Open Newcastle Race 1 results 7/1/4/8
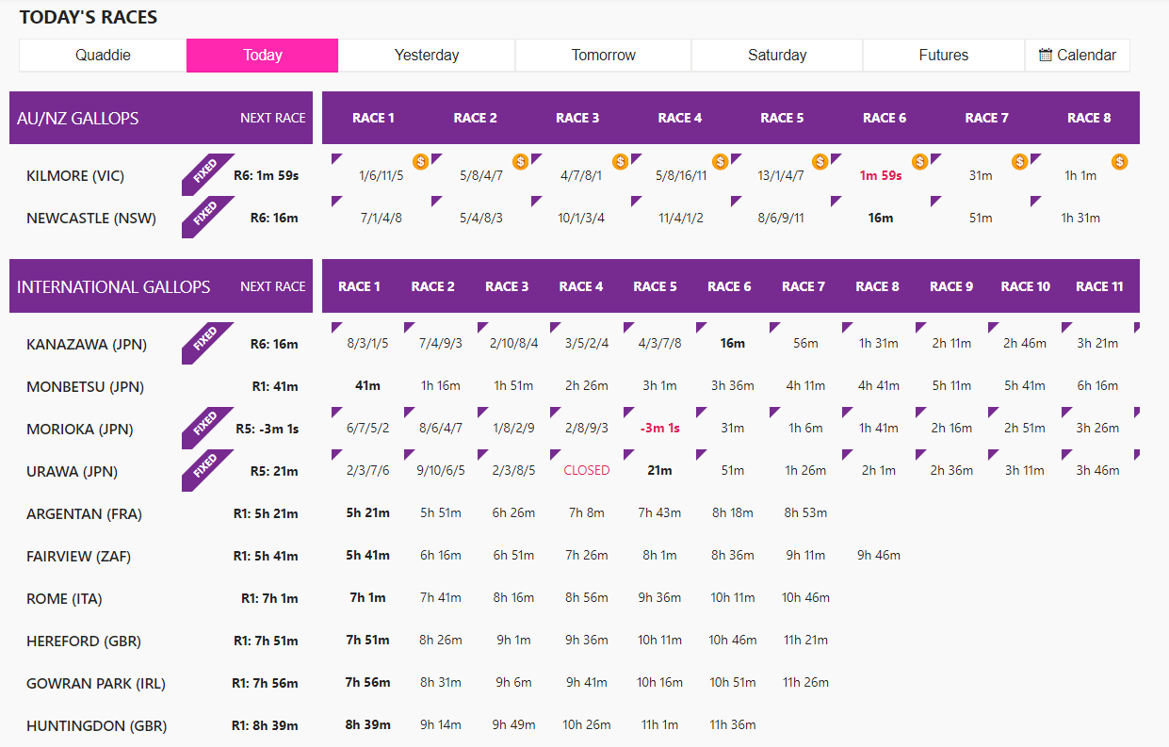1169x747 pixels. coord(381,219)
